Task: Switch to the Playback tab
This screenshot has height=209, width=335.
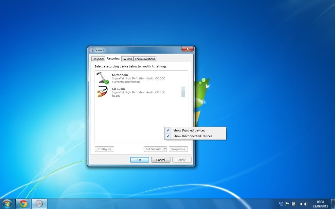Action: pyautogui.click(x=98, y=59)
